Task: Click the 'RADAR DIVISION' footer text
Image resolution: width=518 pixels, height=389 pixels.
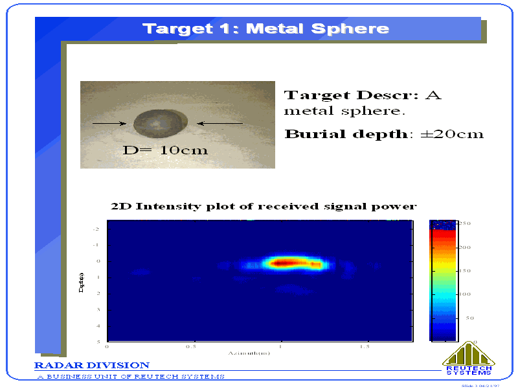Action: click(91, 366)
